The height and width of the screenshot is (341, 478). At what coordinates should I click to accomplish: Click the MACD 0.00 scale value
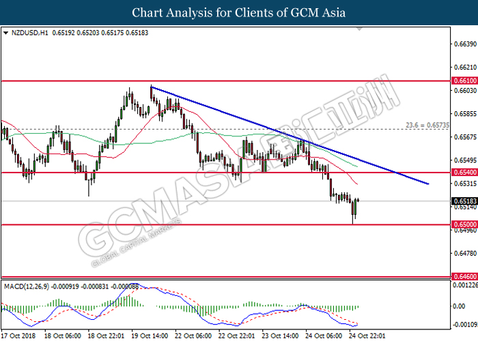(x=459, y=306)
